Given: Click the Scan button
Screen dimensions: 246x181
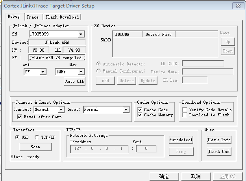Looking at the screenshot, I should pos(35,147).
